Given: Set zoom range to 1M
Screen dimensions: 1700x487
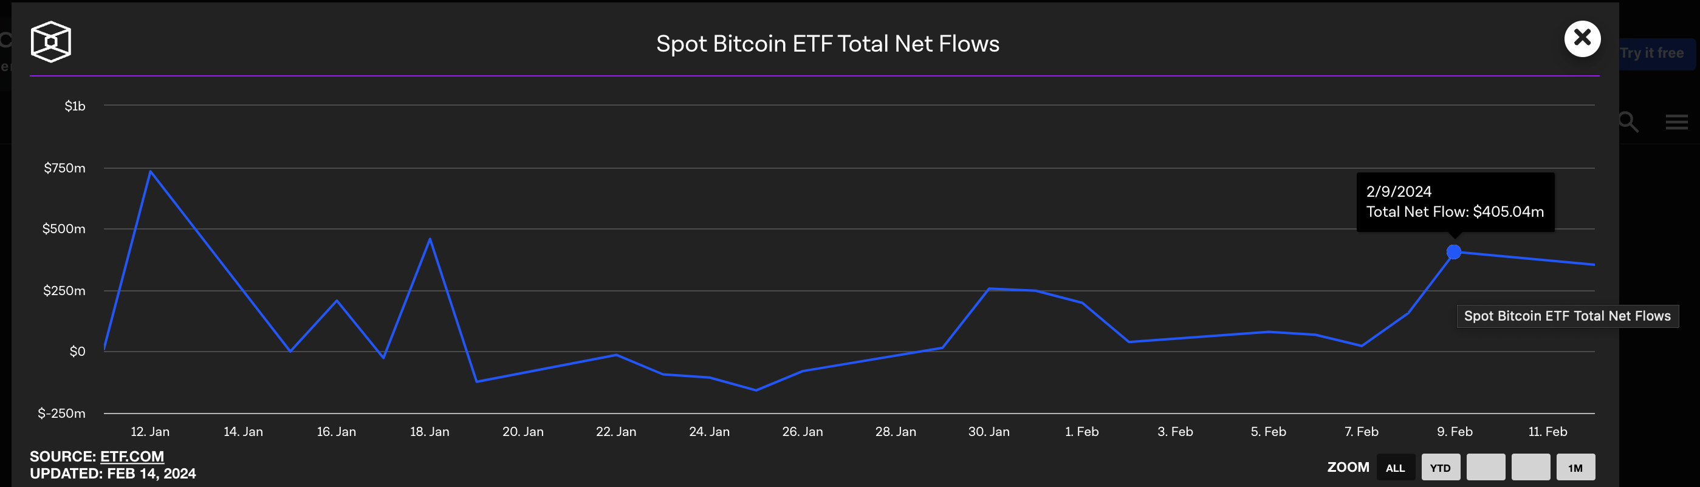Looking at the screenshot, I should (x=1575, y=467).
